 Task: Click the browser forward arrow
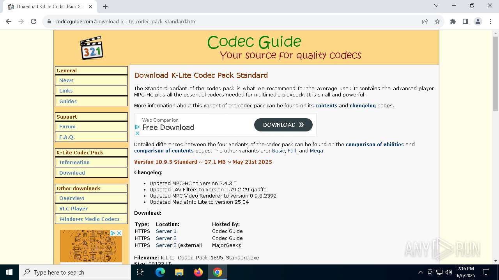[21, 21]
